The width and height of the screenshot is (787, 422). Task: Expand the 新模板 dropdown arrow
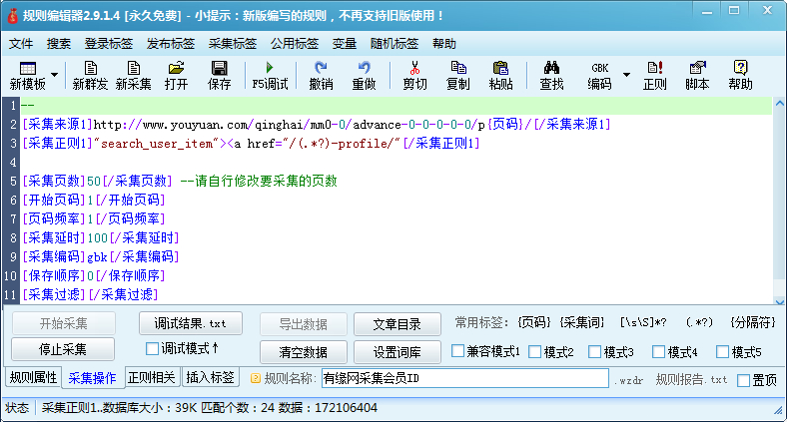coord(54,75)
